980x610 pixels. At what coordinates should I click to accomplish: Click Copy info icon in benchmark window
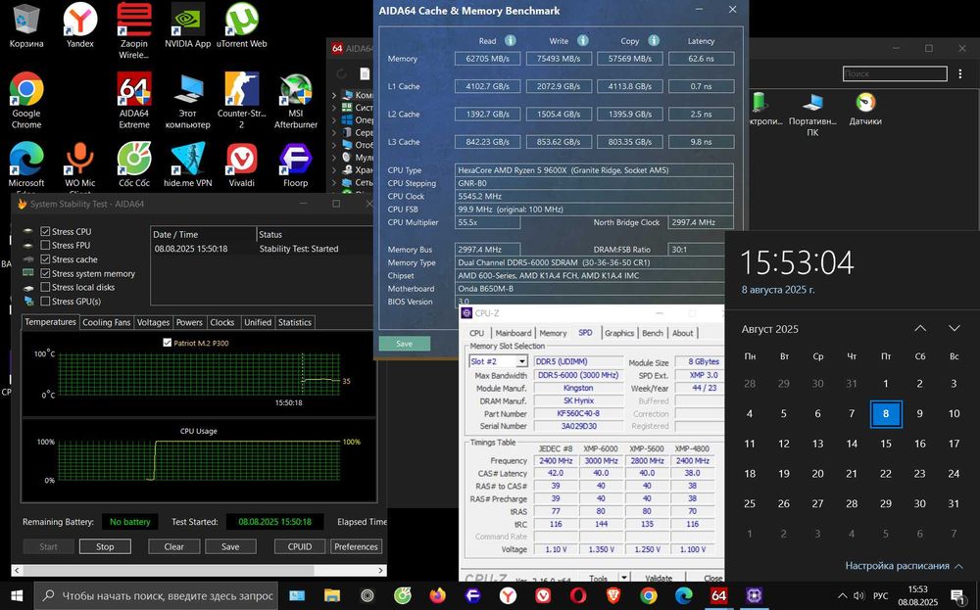[x=654, y=40]
